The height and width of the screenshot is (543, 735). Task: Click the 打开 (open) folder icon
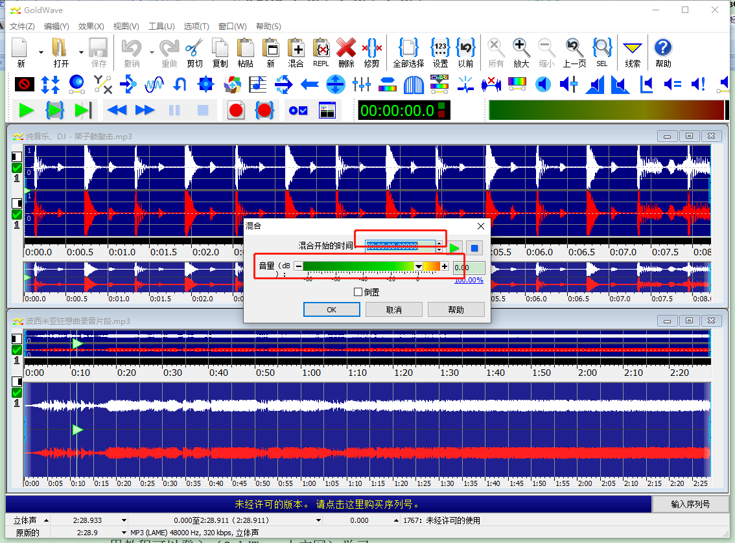(x=60, y=48)
